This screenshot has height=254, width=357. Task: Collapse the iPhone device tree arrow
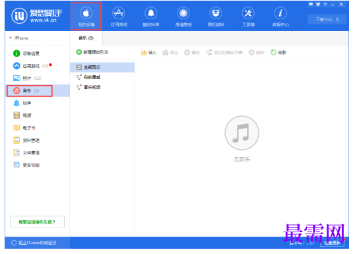[11, 38]
